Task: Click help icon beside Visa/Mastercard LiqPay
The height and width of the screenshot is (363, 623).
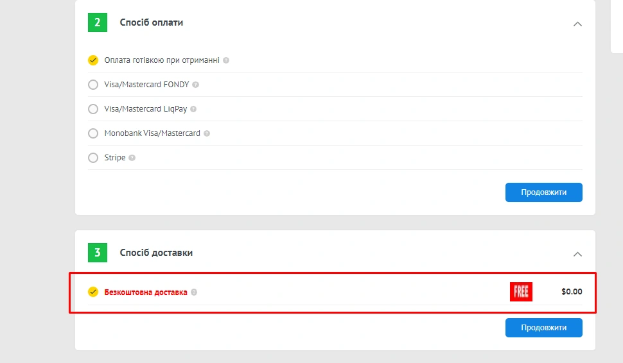Action: (193, 109)
